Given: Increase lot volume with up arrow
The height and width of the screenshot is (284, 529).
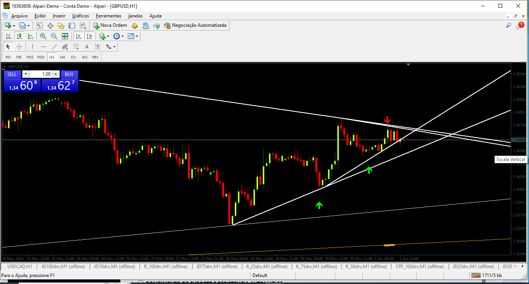Looking at the screenshot, I should [x=56, y=74].
